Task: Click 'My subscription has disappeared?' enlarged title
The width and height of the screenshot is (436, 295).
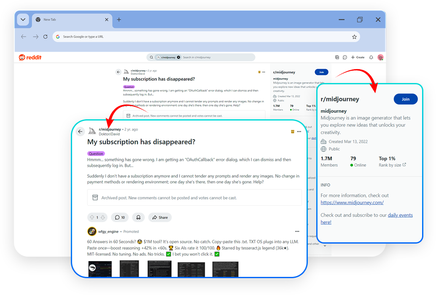Action: [x=141, y=142]
